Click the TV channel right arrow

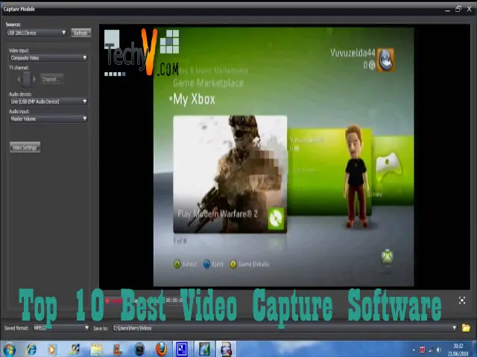34,80
